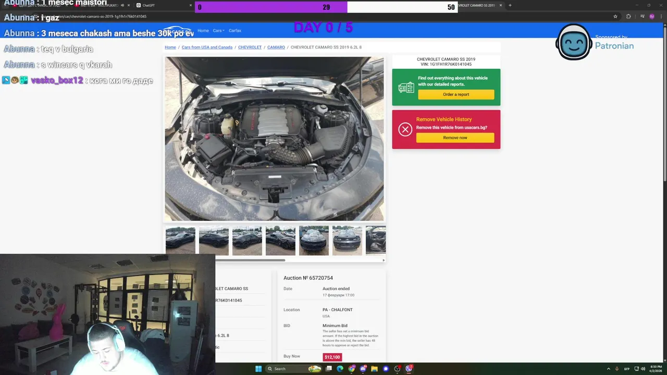Click the red X circle icon
Viewport: 667px width, 375px height.
pos(405,129)
